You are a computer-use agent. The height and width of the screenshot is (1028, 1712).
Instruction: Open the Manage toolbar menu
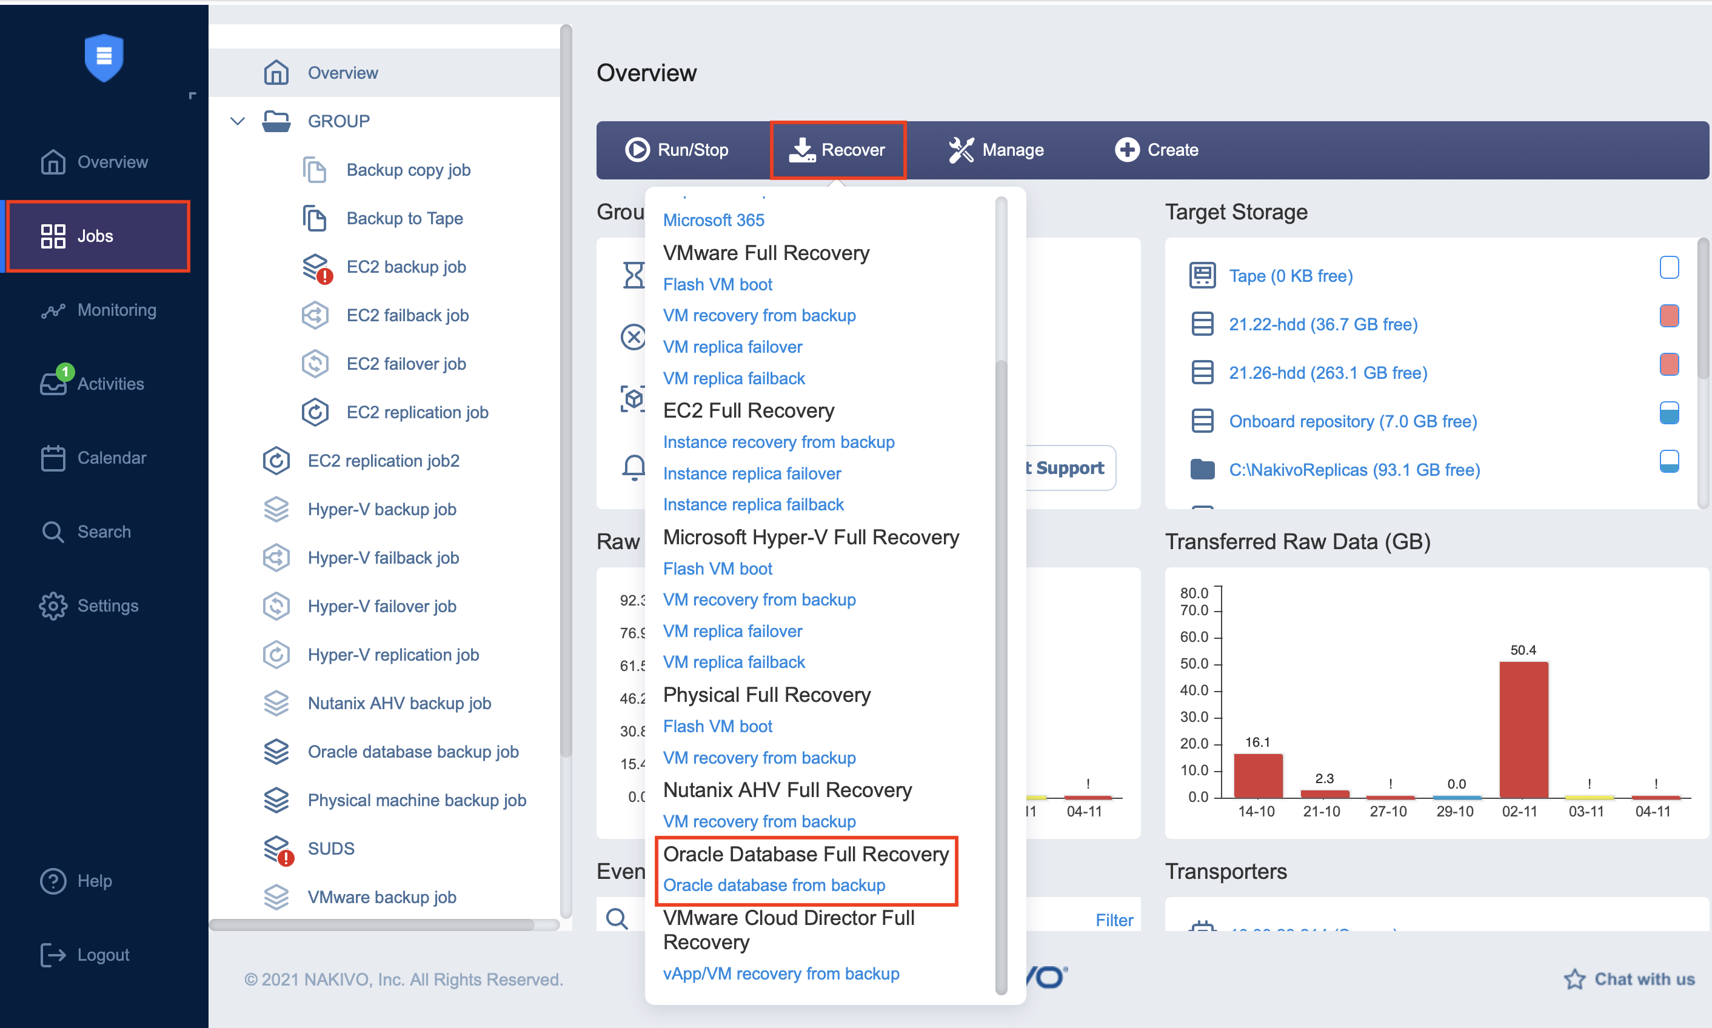(x=995, y=150)
